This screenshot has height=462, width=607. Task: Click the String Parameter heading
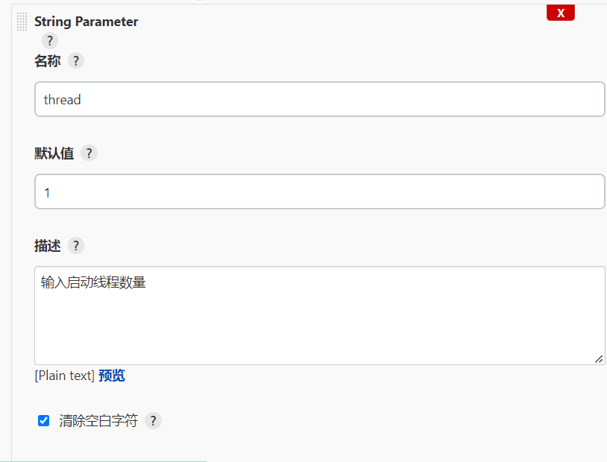[86, 22]
